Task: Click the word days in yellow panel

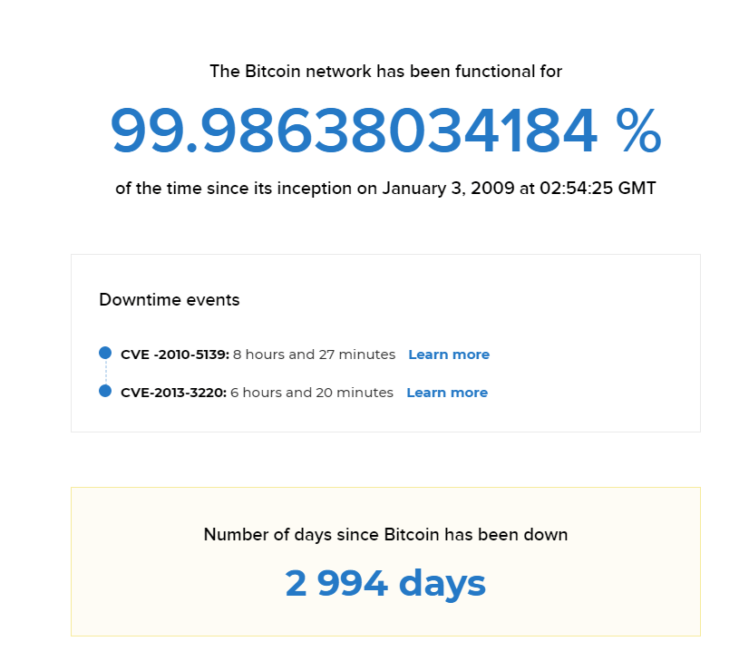Action: [442, 584]
